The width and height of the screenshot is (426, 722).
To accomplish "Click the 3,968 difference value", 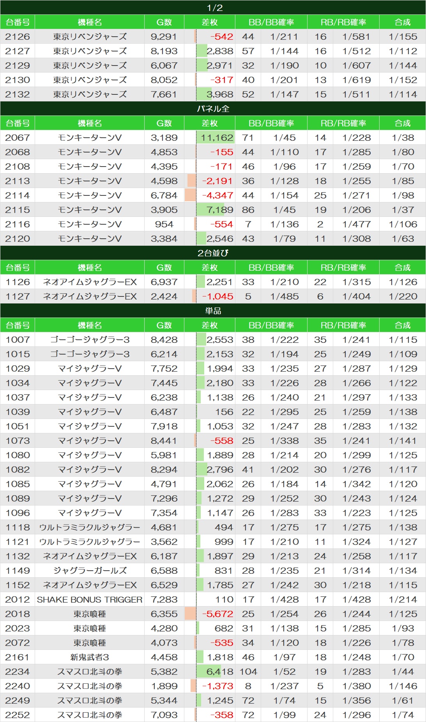I will click(x=220, y=94).
